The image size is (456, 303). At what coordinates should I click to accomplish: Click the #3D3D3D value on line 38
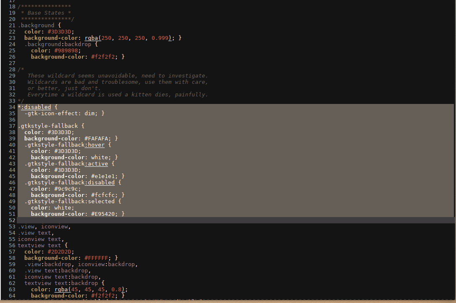coord(59,132)
